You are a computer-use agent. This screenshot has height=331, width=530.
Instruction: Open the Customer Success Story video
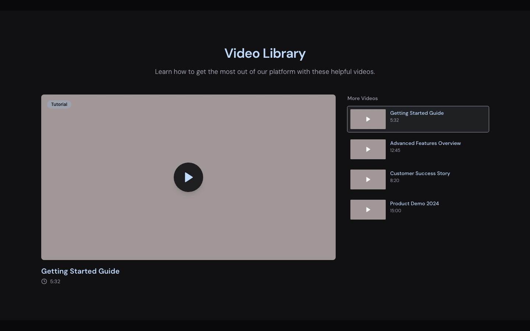click(418, 179)
